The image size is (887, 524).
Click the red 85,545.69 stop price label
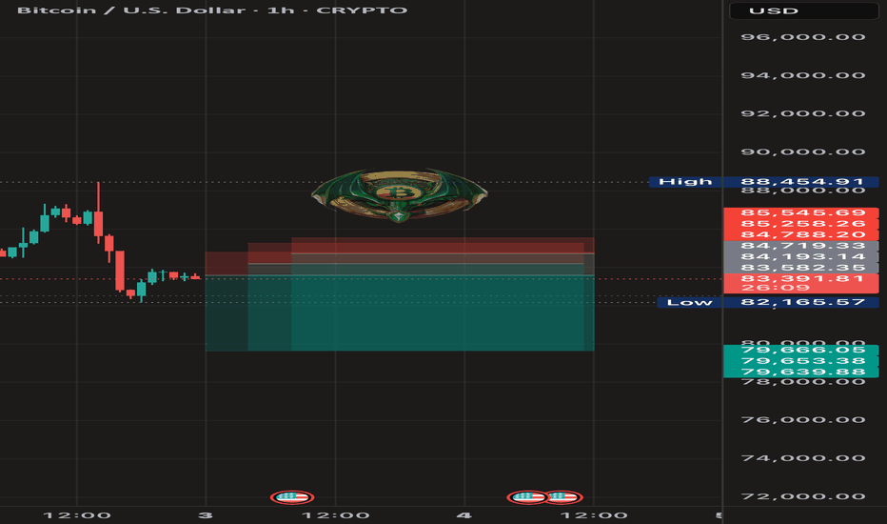point(801,213)
